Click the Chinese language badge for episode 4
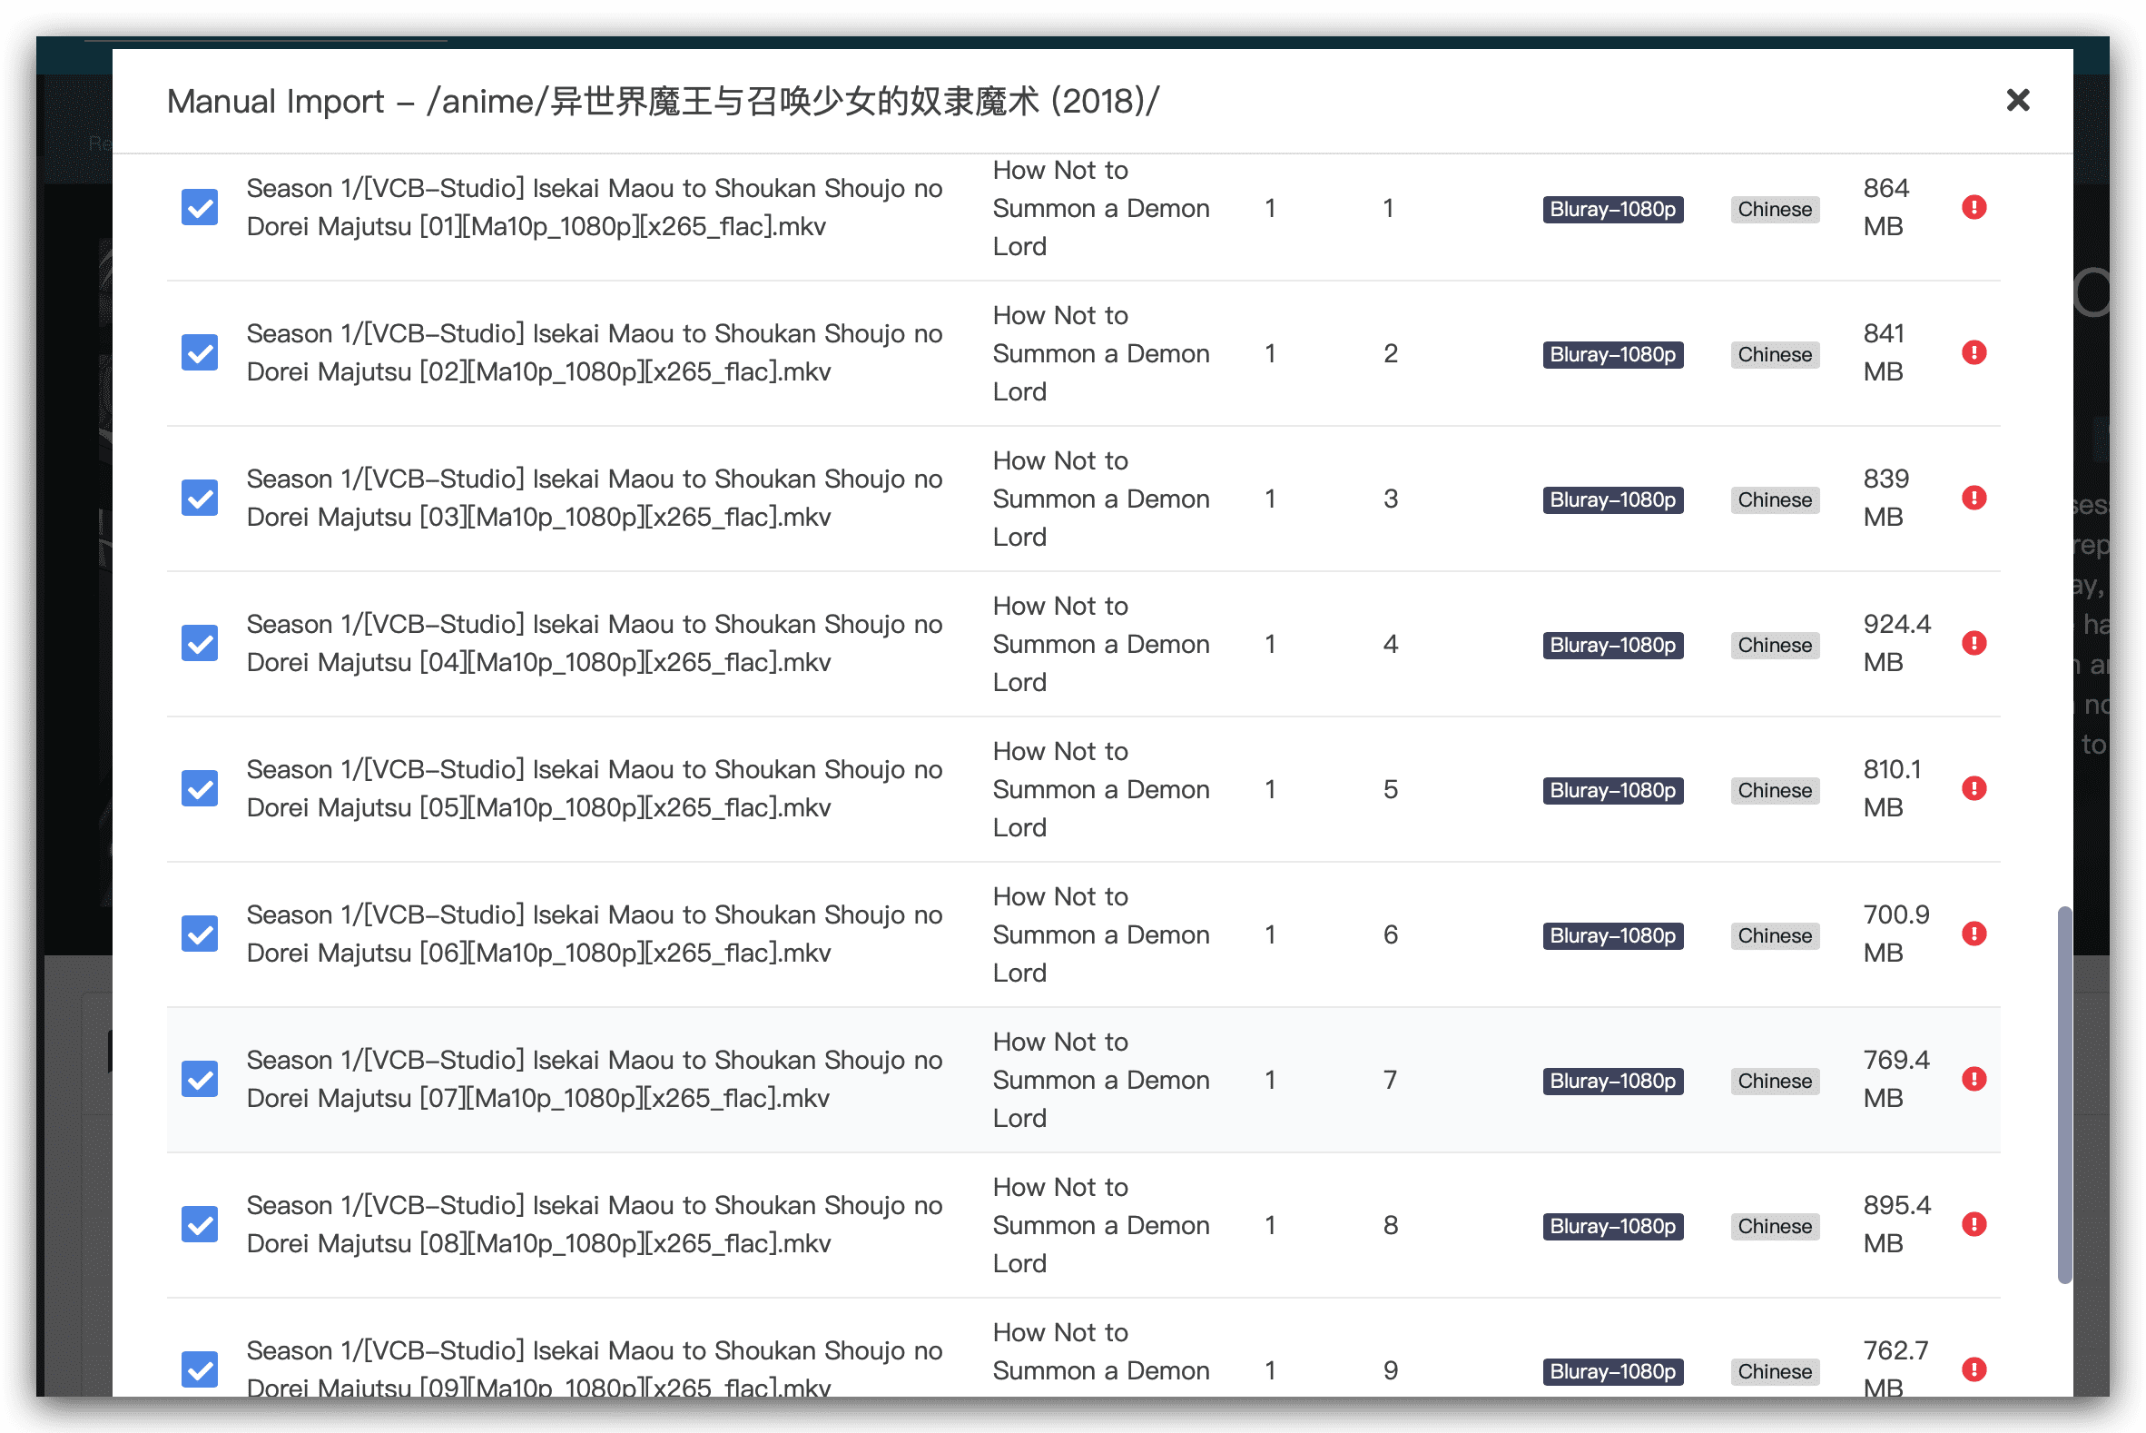This screenshot has width=2146, height=1433. click(x=1774, y=646)
